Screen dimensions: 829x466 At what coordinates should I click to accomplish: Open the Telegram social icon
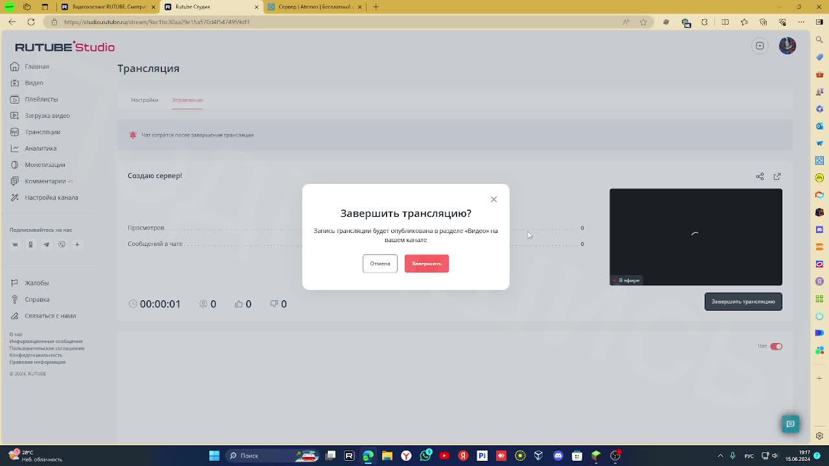pos(46,245)
